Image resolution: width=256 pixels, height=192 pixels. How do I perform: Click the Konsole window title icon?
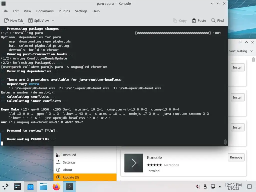pos(3,3)
